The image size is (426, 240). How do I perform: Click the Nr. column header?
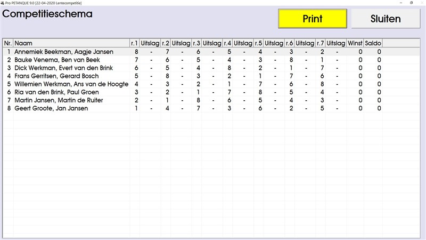[8, 43]
